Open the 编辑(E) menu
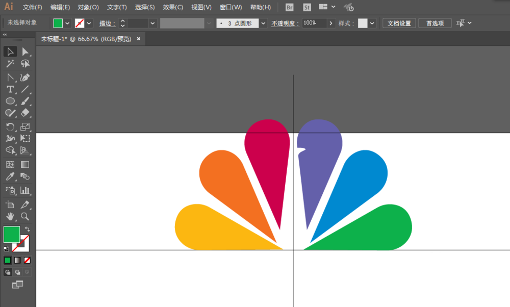 tap(60, 7)
